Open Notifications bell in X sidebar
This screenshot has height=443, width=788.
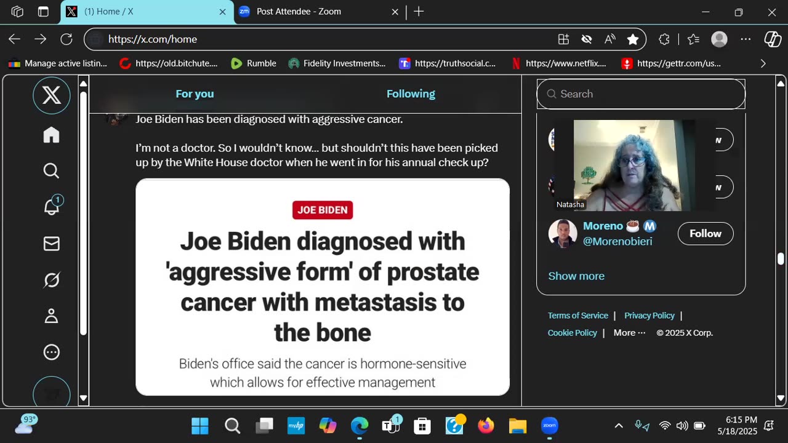coord(52,207)
